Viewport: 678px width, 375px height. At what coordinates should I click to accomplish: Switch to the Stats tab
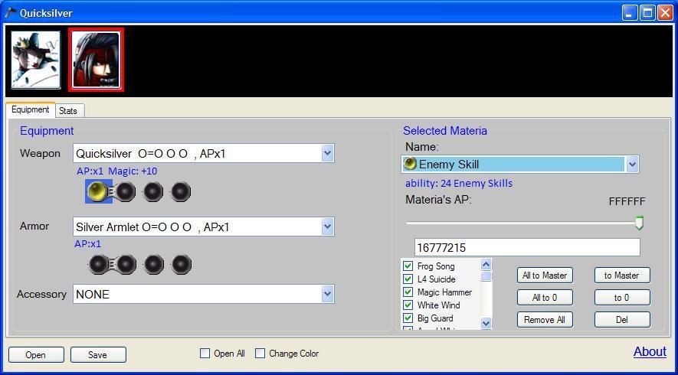tap(68, 111)
